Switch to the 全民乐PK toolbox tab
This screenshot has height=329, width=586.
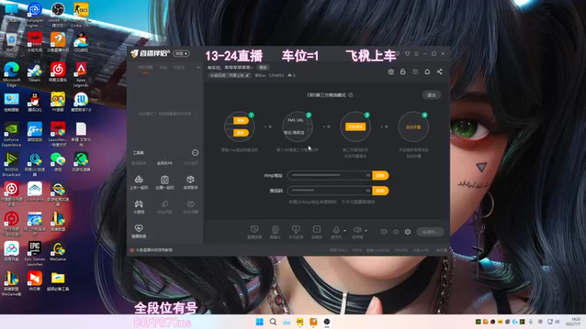click(164, 163)
